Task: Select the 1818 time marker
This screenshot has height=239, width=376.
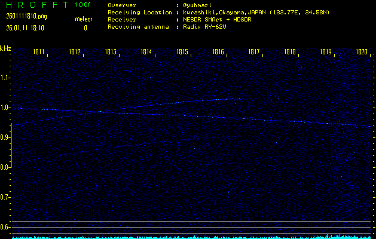Action: tap(290, 53)
